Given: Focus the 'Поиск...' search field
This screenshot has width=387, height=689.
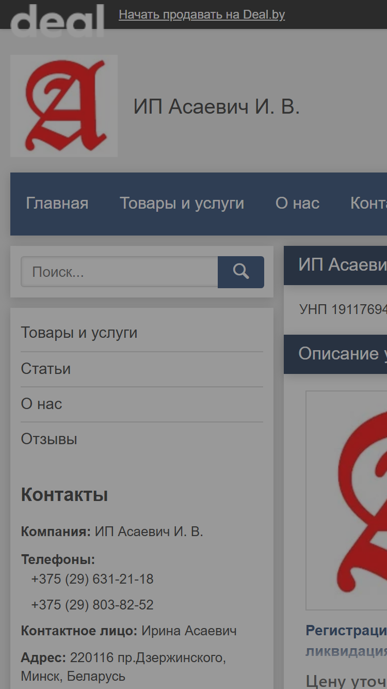Looking at the screenshot, I should (119, 272).
